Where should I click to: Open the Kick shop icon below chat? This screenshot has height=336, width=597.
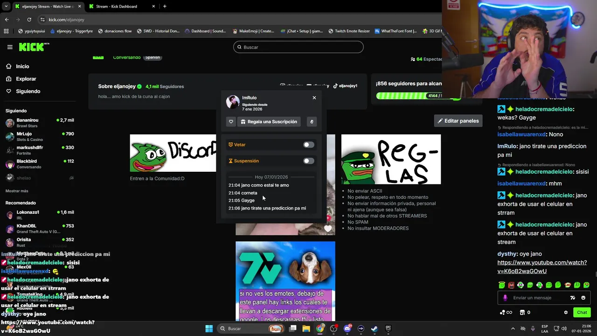tap(522, 312)
